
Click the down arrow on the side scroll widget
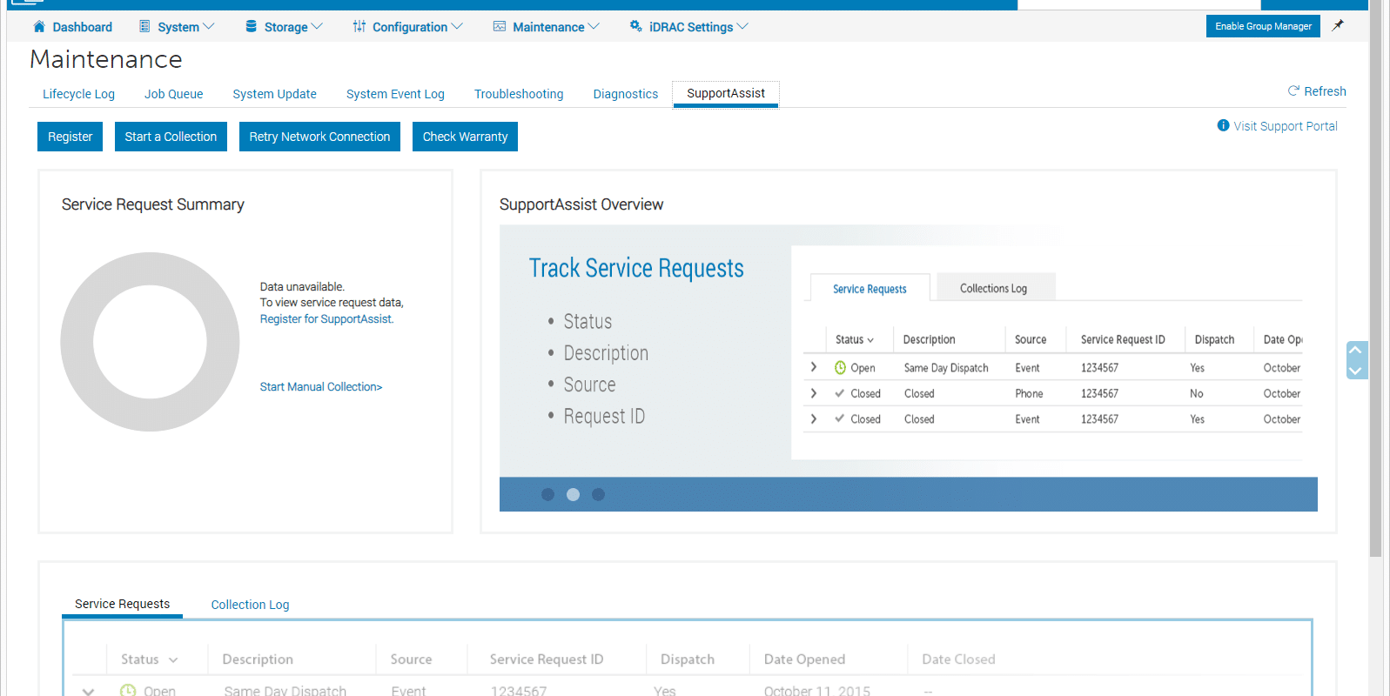1356,370
